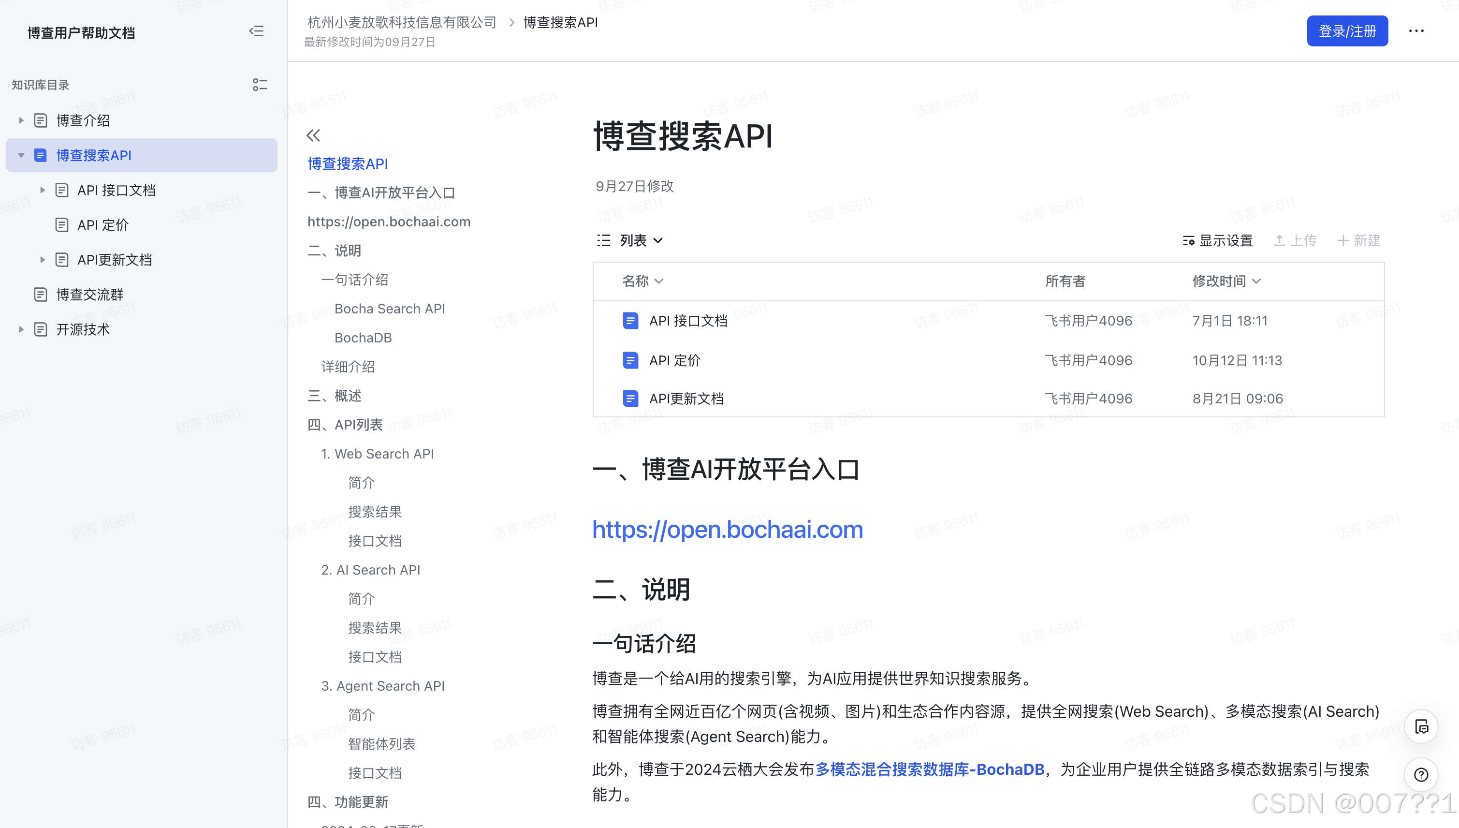
Task: Click the page icon beside 博查交流群
Action: [40, 295]
